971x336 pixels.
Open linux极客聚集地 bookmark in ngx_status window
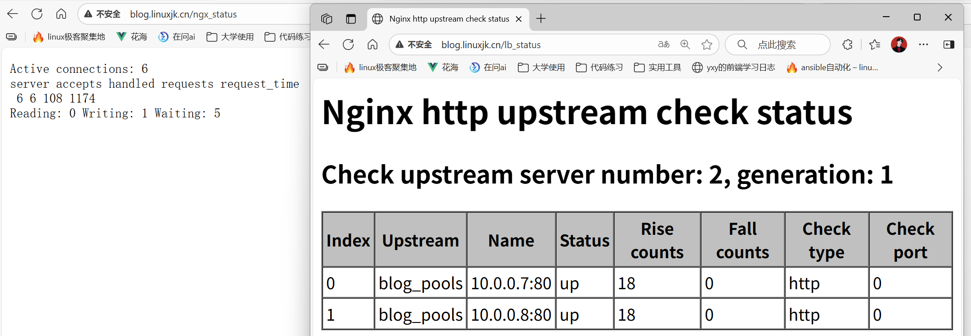[x=69, y=37]
